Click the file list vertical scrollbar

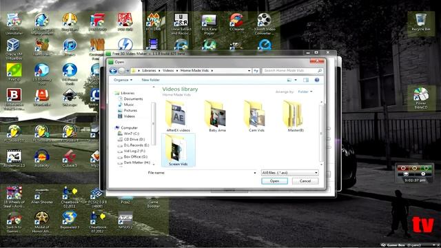(x=321, y=133)
